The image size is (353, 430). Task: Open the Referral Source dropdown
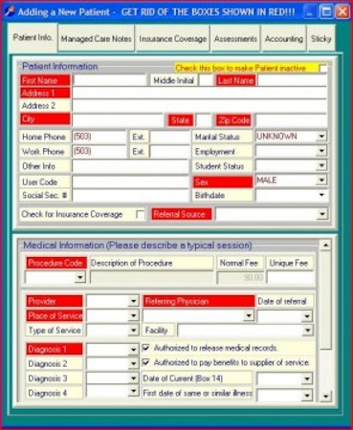click(x=322, y=214)
